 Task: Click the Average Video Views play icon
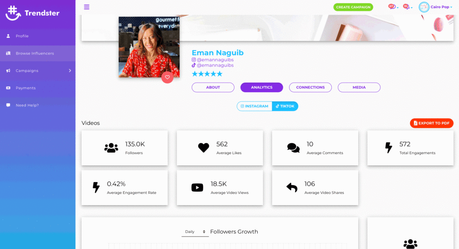(x=197, y=187)
